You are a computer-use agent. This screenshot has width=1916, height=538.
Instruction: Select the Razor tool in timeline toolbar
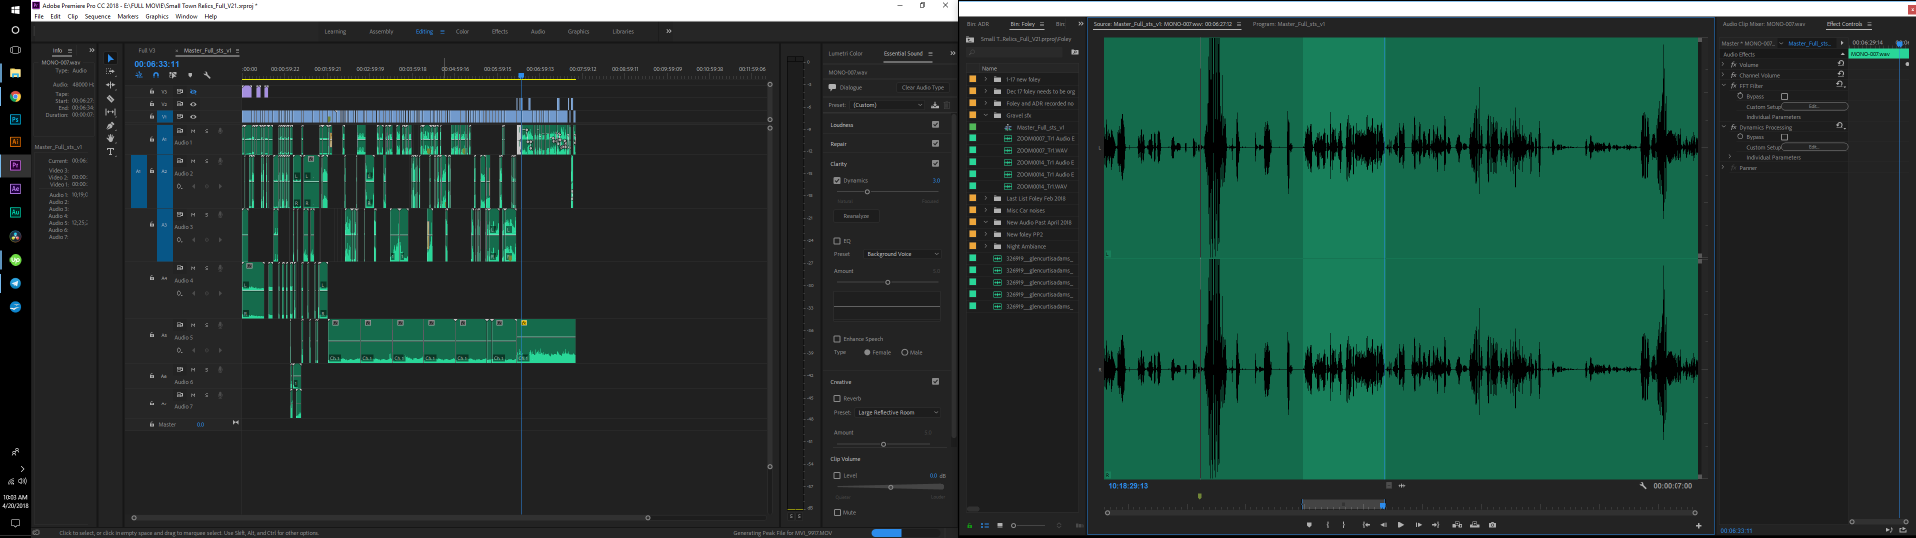point(110,99)
